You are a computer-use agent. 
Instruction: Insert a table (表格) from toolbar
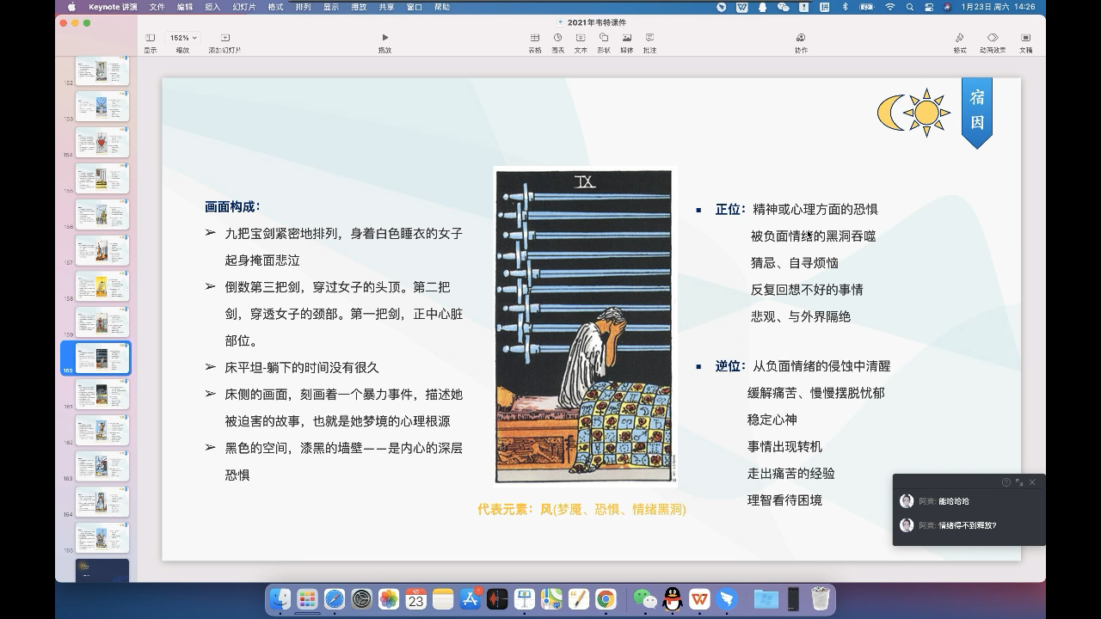[535, 43]
